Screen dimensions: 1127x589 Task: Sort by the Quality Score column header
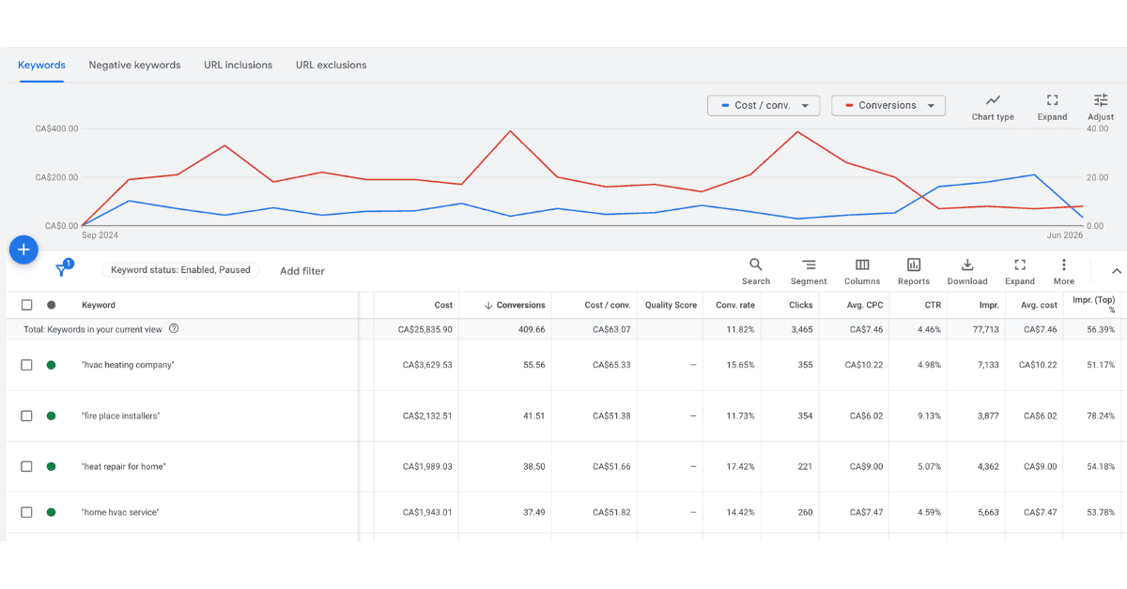coord(671,305)
